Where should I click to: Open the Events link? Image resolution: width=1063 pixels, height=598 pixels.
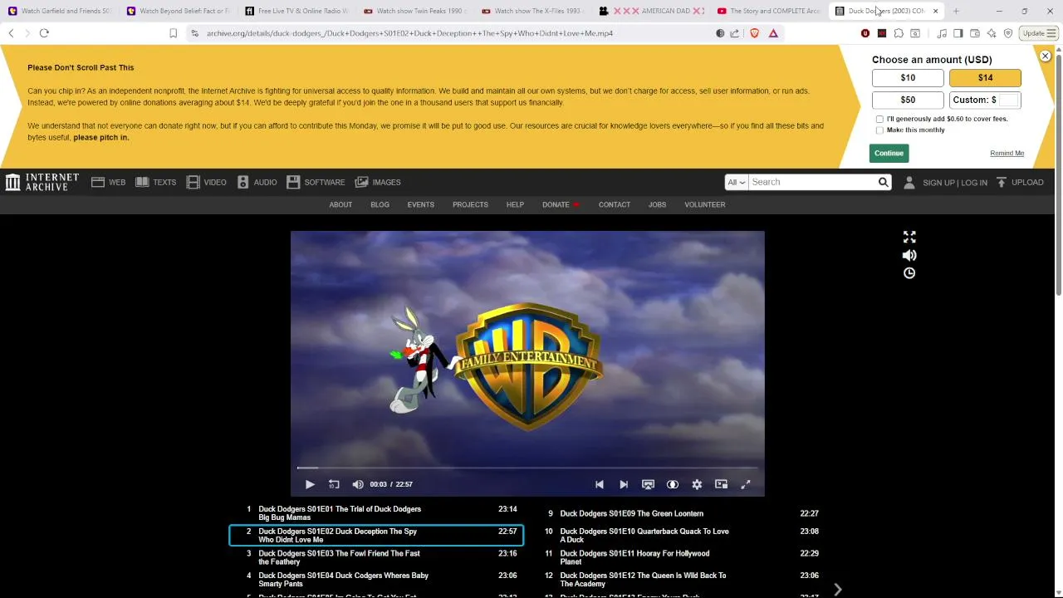pos(420,204)
